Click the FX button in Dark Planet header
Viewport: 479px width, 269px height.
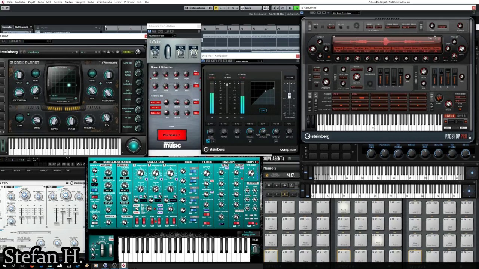pos(104,52)
